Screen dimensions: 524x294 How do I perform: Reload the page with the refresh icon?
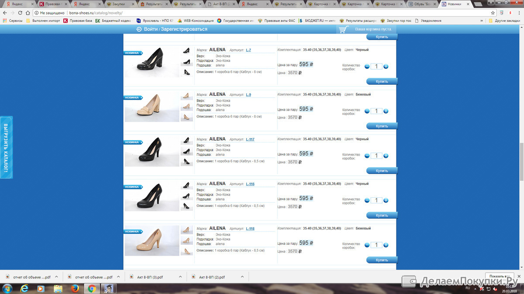20,13
